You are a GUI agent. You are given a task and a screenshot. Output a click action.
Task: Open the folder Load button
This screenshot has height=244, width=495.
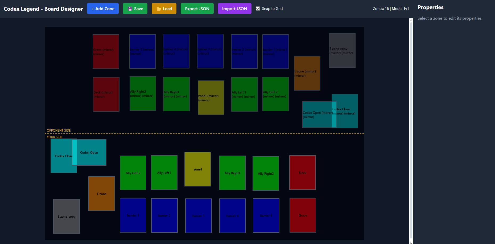tap(164, 9)
